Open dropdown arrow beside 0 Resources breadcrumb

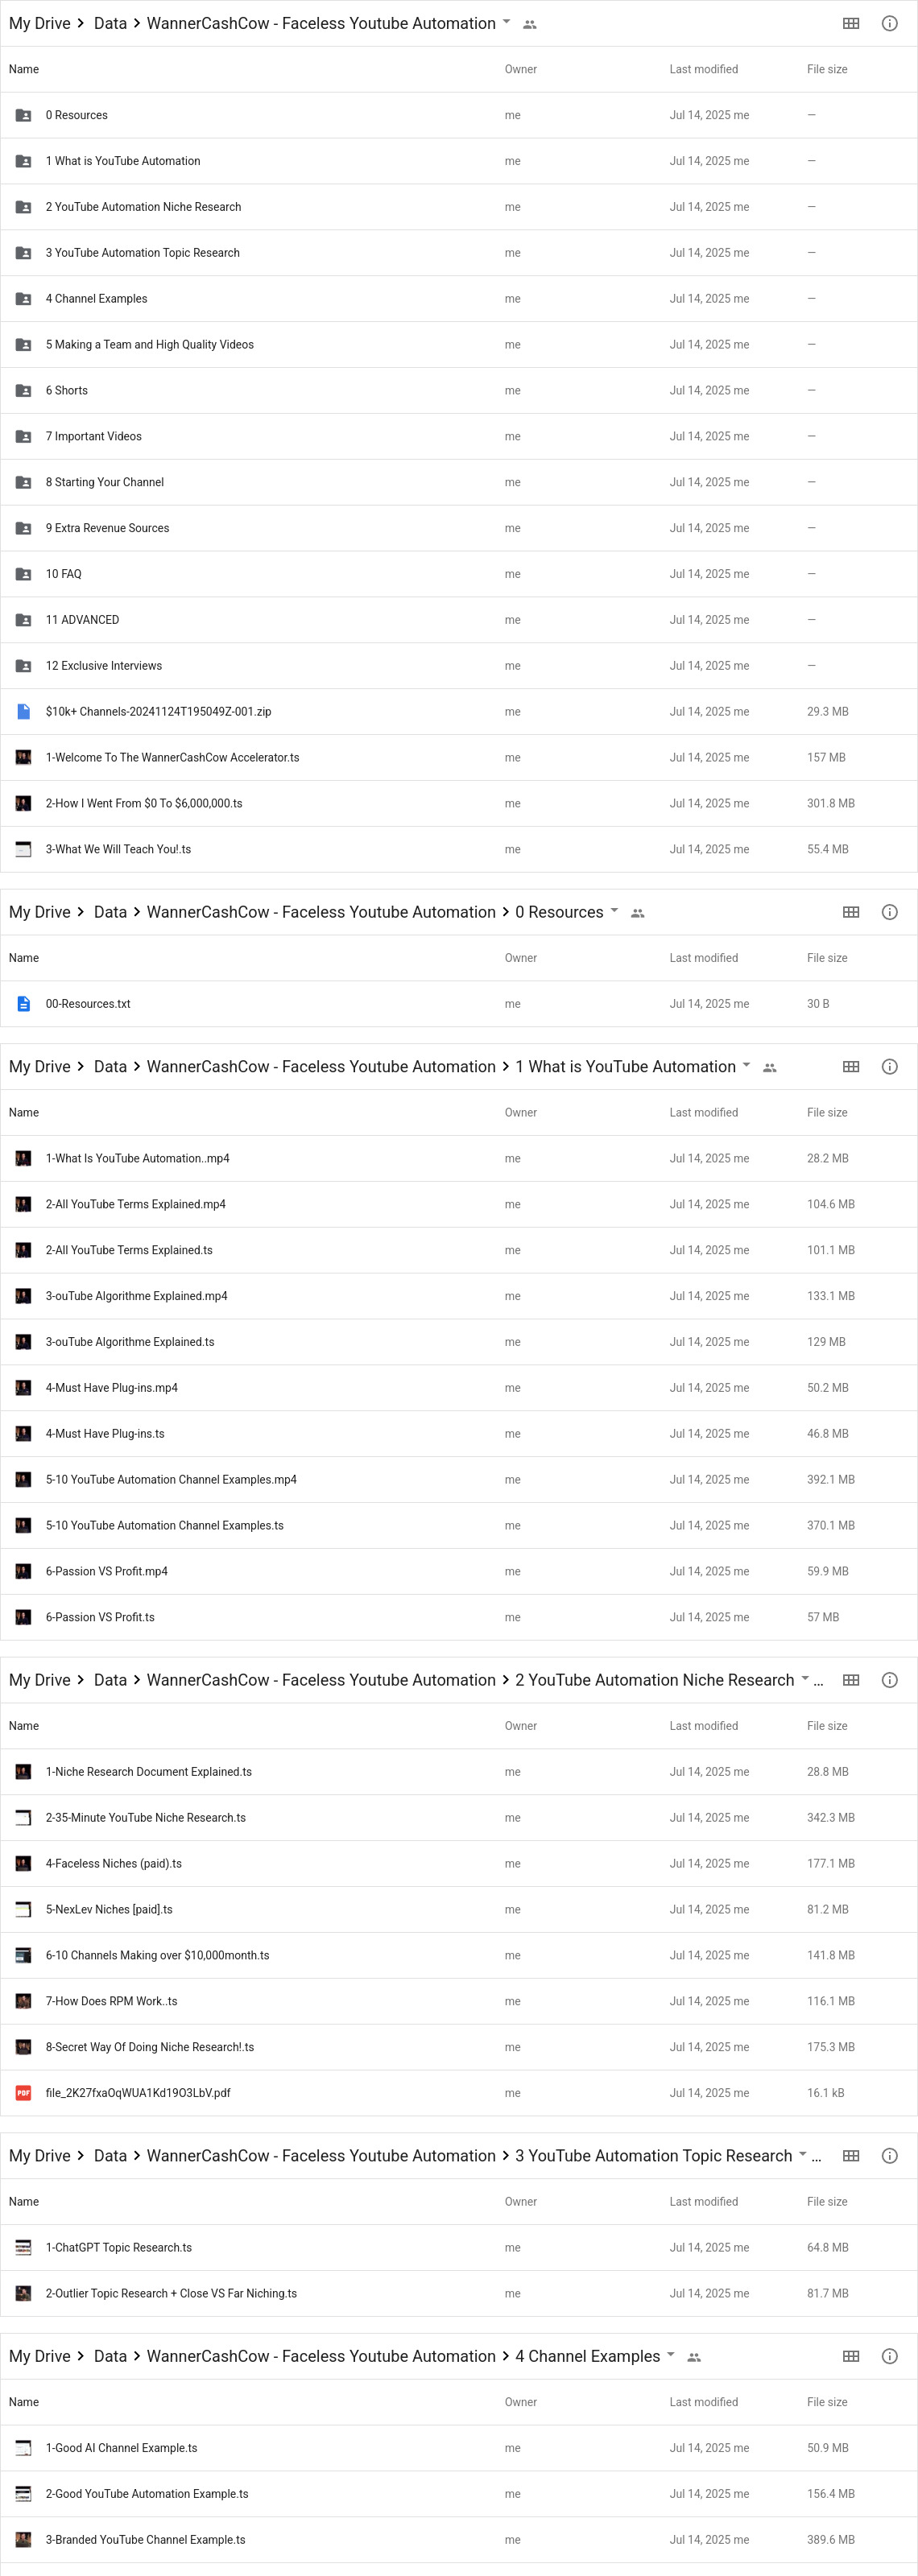tap(614, 910)
